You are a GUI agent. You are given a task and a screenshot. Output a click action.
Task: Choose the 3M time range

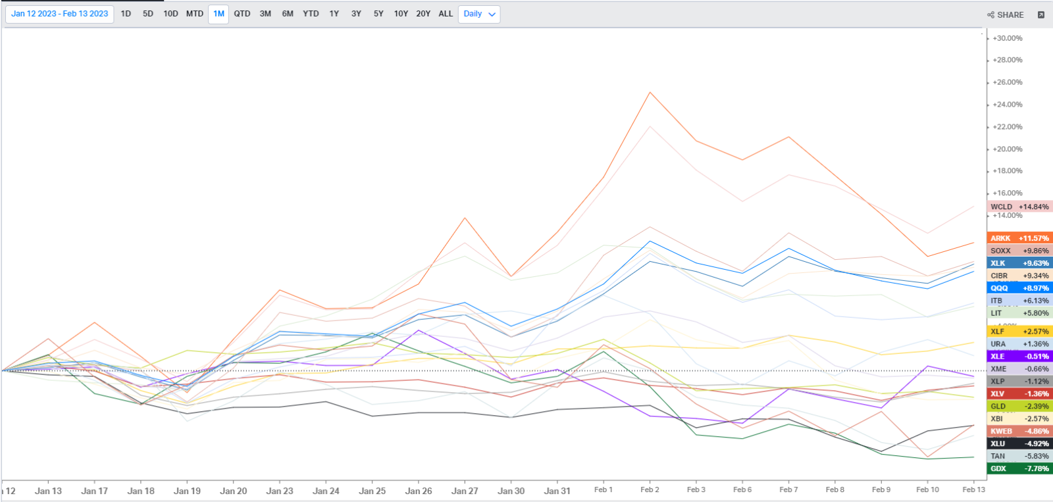pos(265,14)
